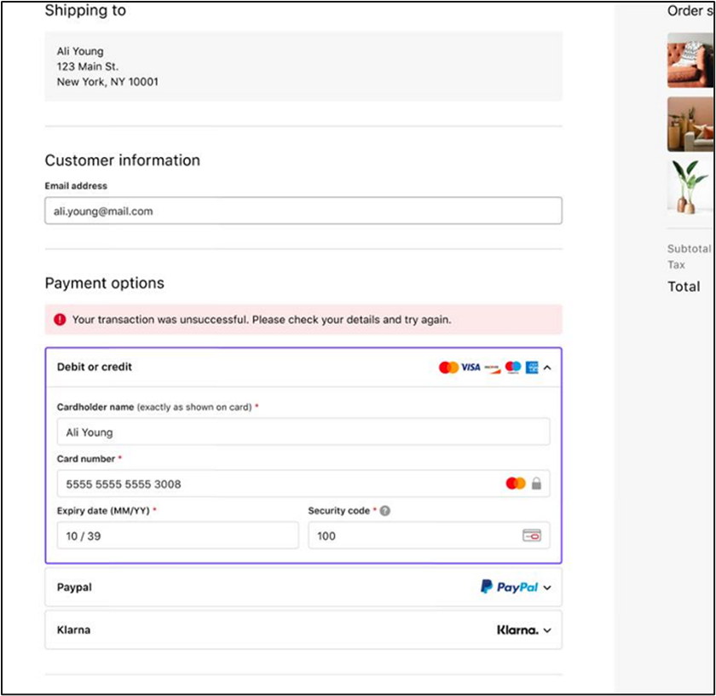Expand the Klarna payment option chevron
Viewport: 716px width, 696px height.
547,630
